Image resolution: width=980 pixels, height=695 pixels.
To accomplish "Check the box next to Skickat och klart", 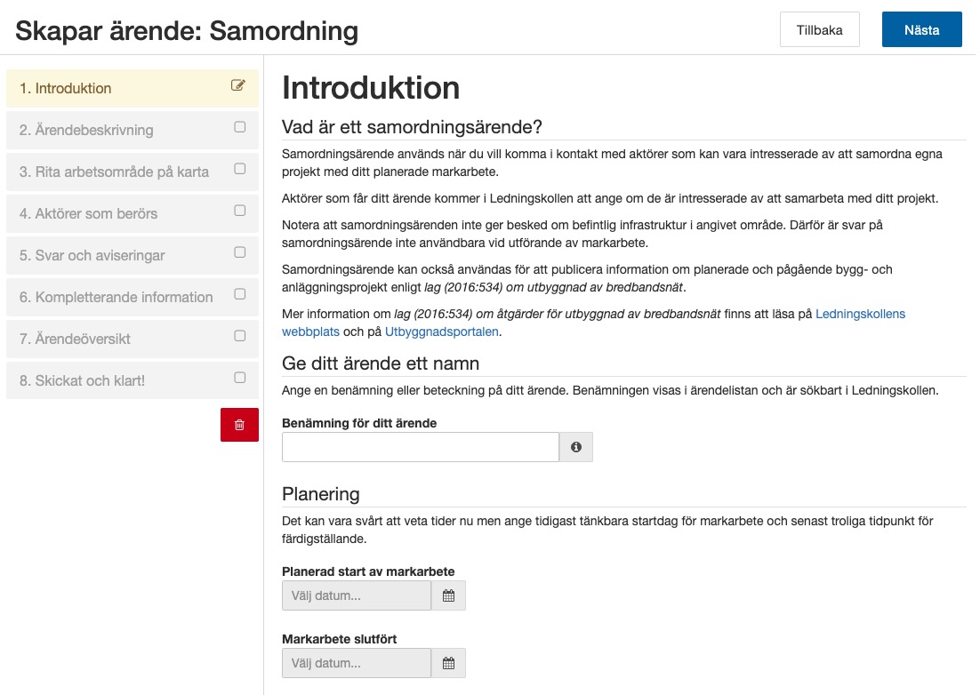I will [238, 377].
